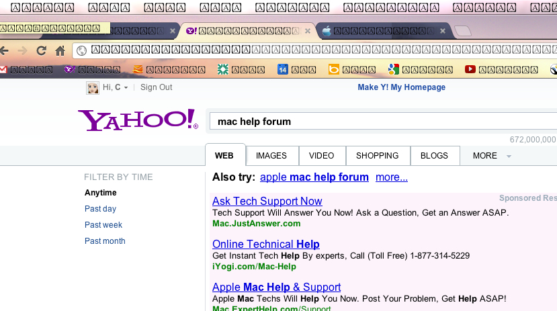Close the Yahoo search tab
The width and height of the screenshot is (557, 311).
coord(308,31)
